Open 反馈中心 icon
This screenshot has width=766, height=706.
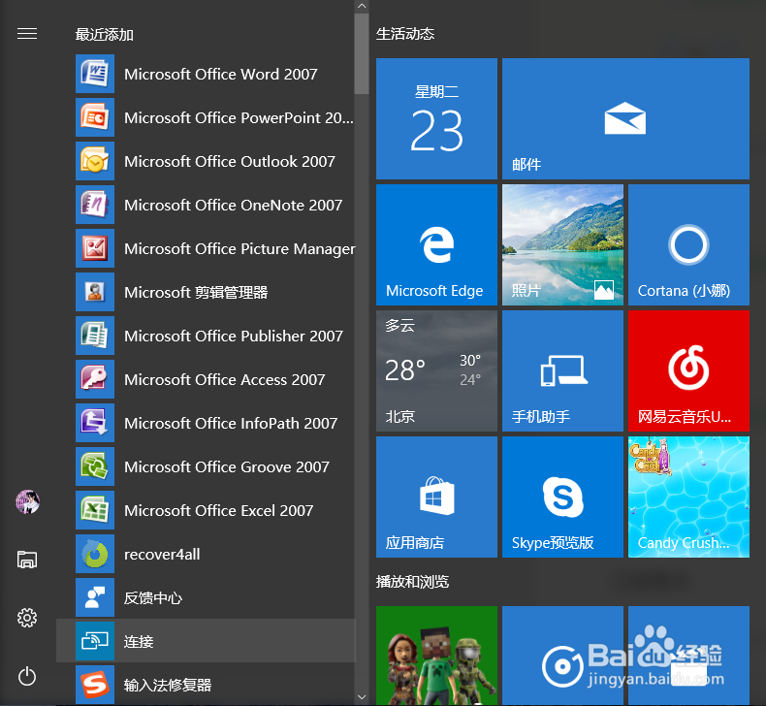point(95,597)
